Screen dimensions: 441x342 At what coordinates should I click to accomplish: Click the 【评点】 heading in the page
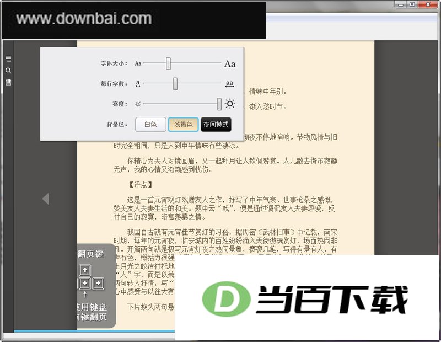(x=141, y=185)
